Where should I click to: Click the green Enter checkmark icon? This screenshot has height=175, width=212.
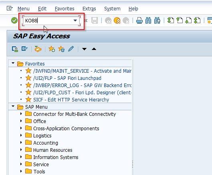(14, 20)
